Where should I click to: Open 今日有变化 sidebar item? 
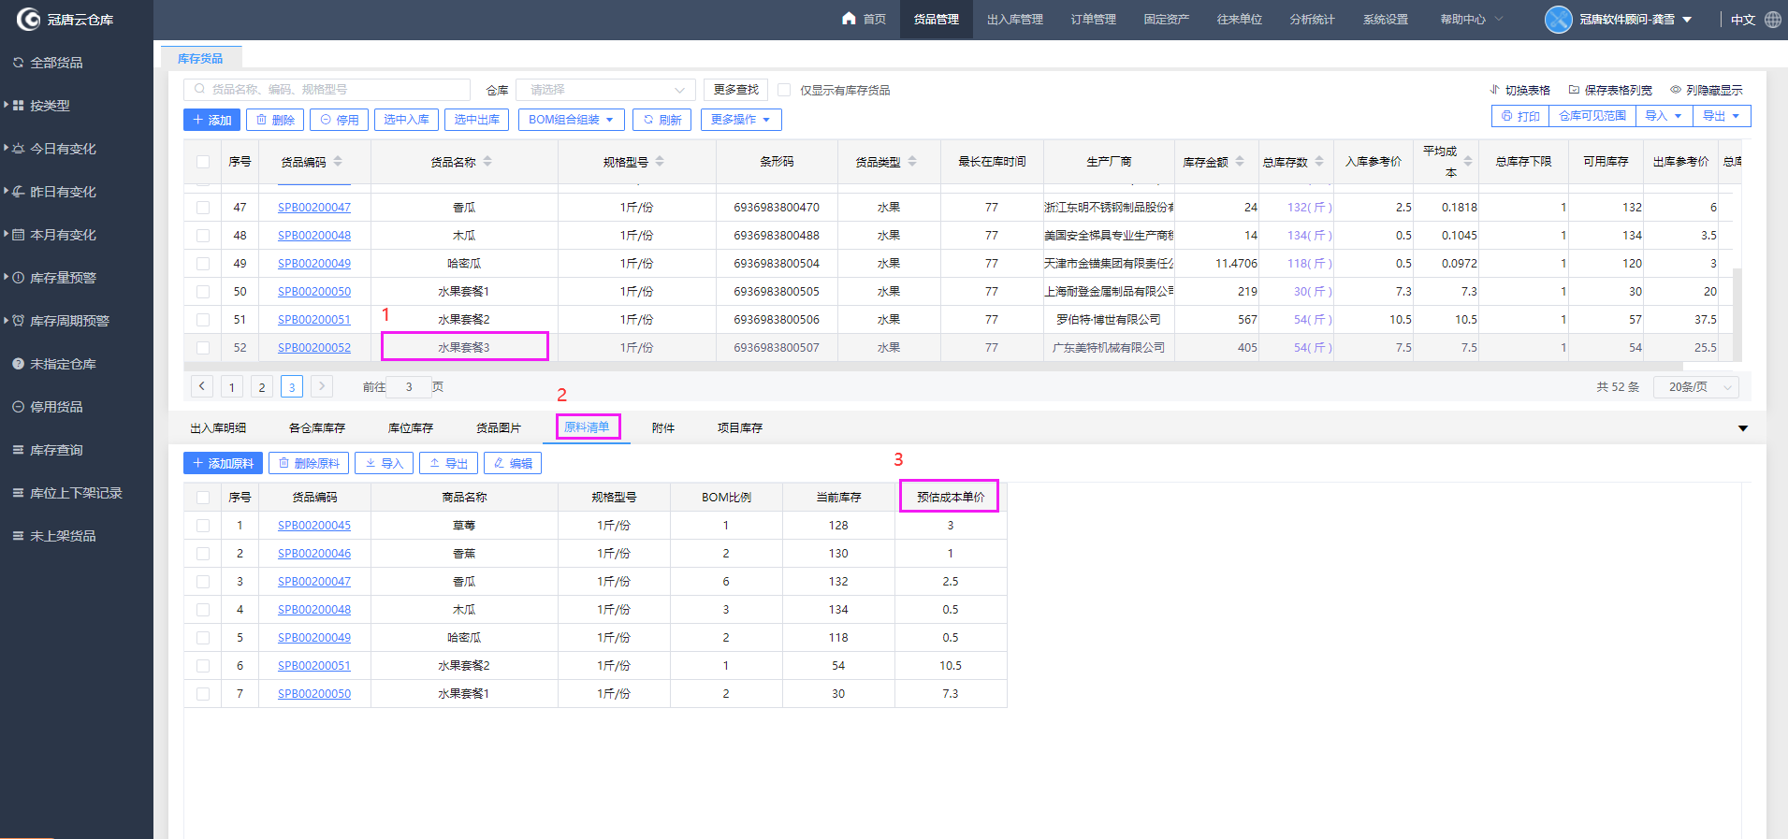[62, 149]
